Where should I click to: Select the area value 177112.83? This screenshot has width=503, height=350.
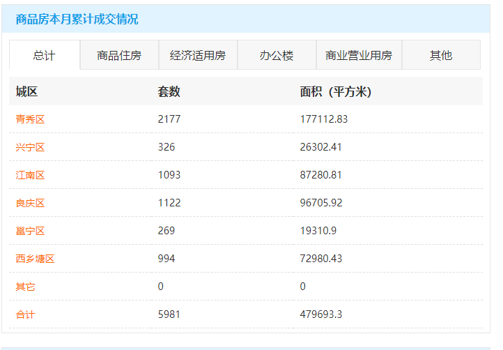(324, 119)
